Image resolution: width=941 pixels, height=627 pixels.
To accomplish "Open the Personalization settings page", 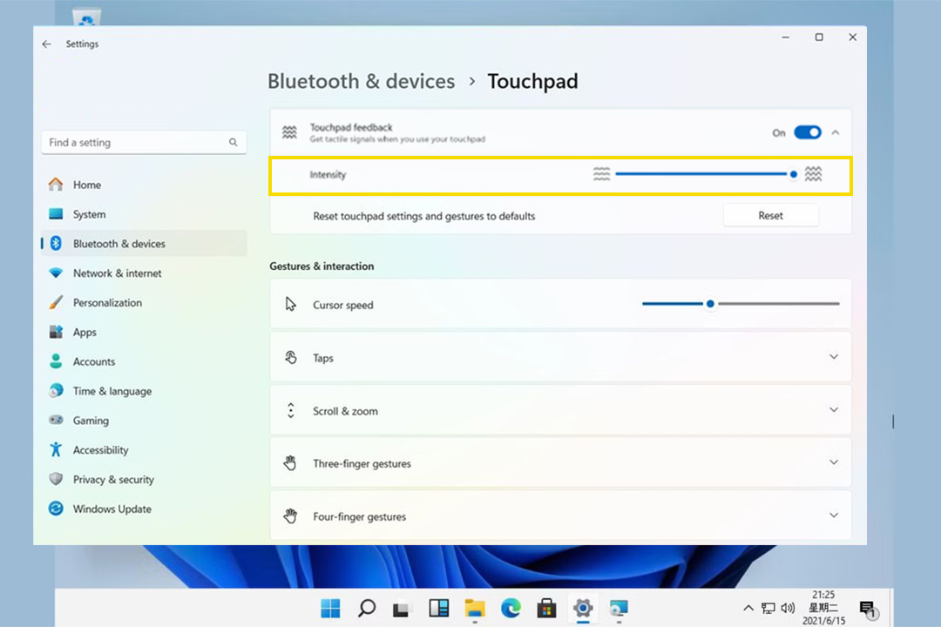I will [107, 303].
